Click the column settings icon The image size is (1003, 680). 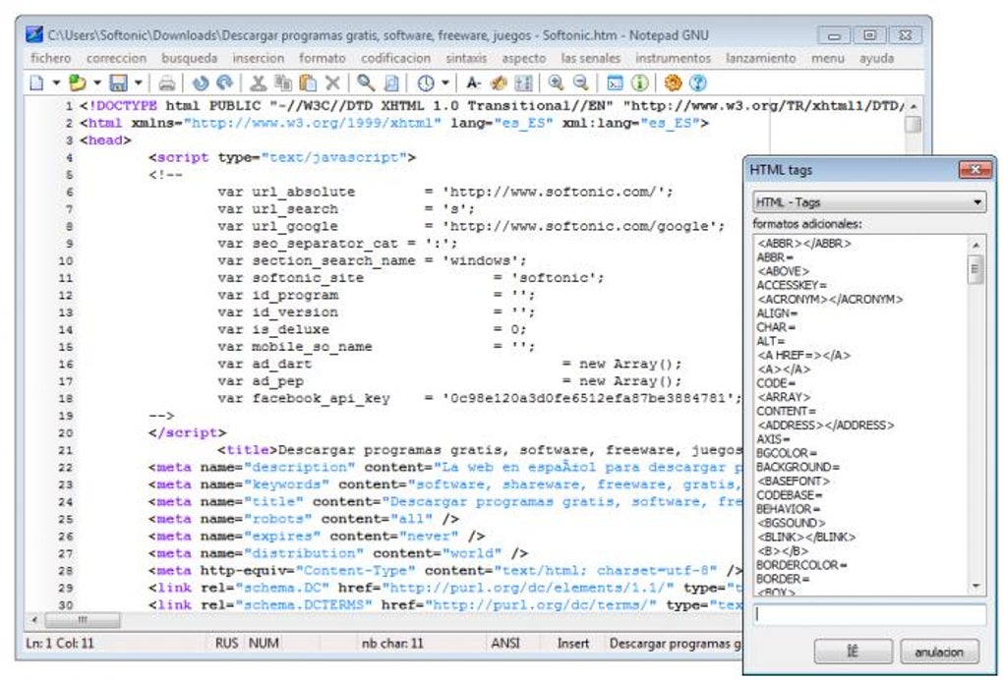pos(523,84)
